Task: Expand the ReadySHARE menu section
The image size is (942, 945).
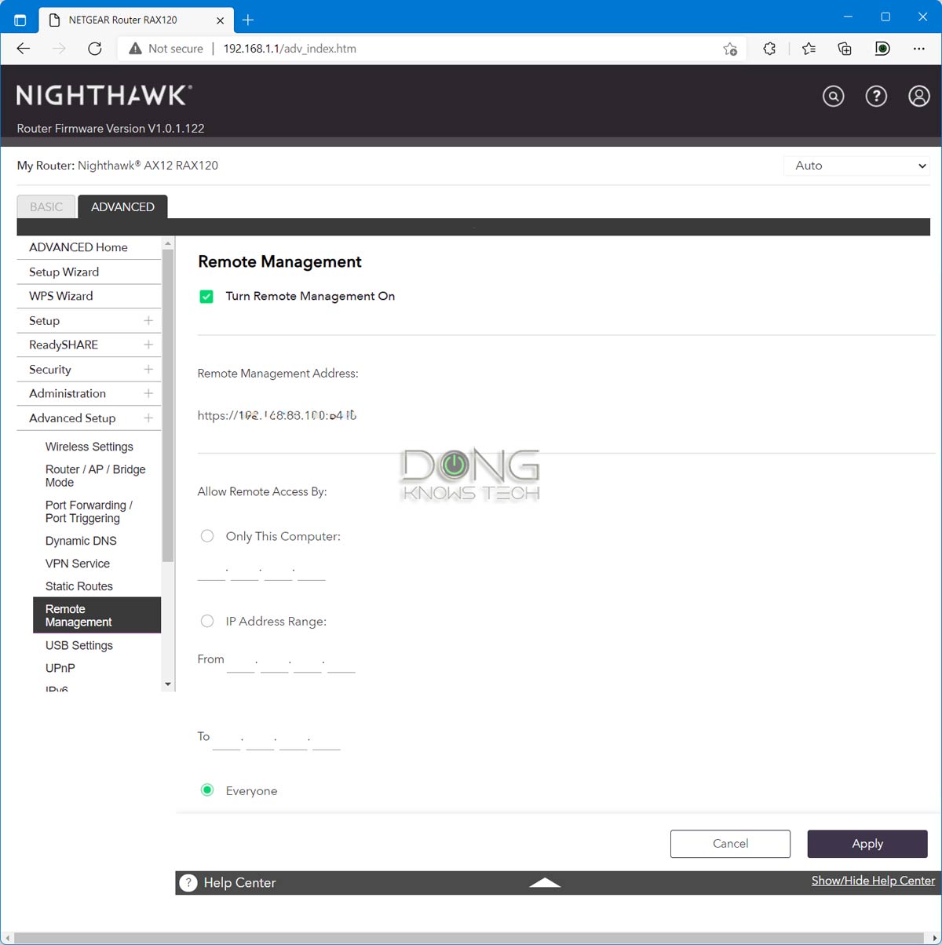Action: 148,345
